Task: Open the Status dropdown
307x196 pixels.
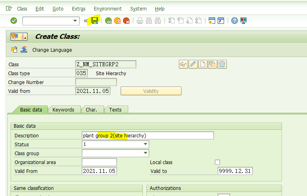Action: (145, 144)
